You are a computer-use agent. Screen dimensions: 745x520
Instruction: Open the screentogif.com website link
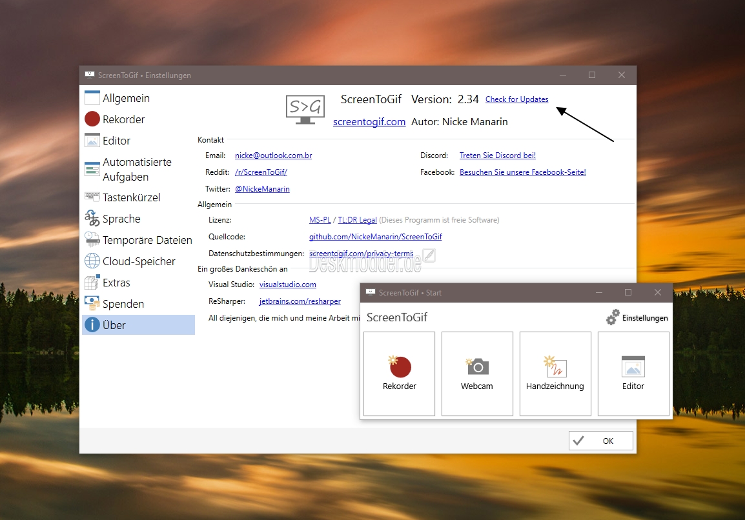coord(369,121)
